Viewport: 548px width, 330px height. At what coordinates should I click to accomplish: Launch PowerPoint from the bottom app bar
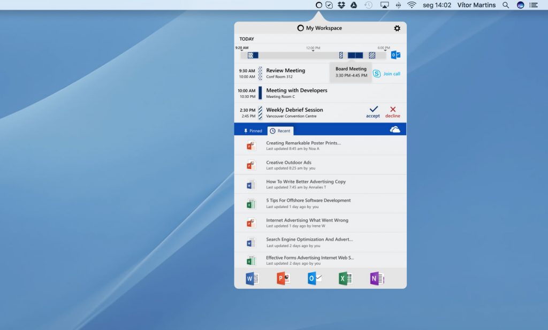coord(283,279)
